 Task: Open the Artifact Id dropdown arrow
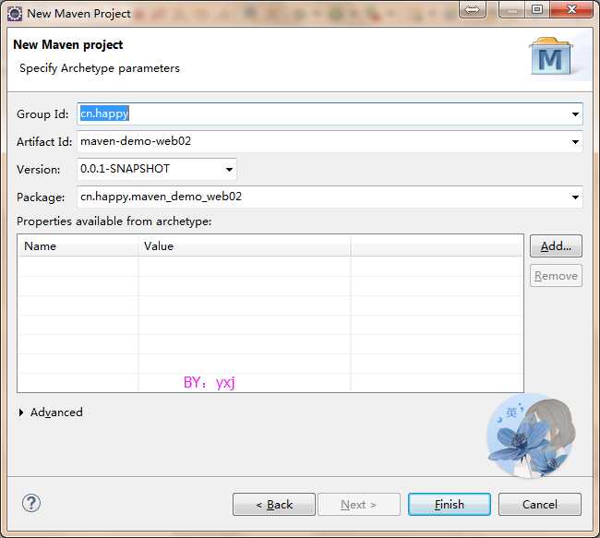pyautogui.click(x=575, y=142)
